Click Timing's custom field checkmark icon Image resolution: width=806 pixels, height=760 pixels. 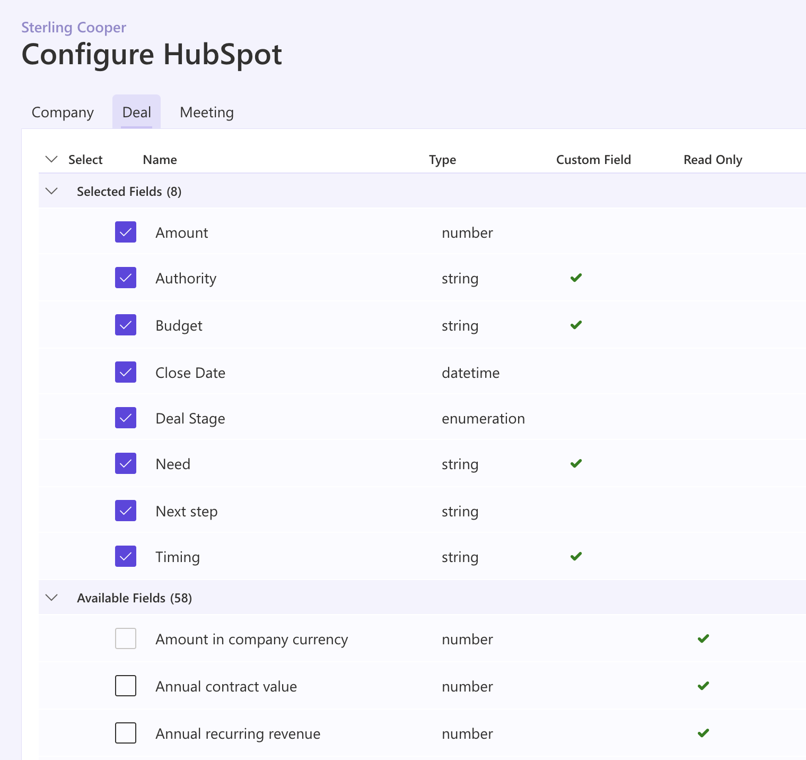click(x=576, y=556)
